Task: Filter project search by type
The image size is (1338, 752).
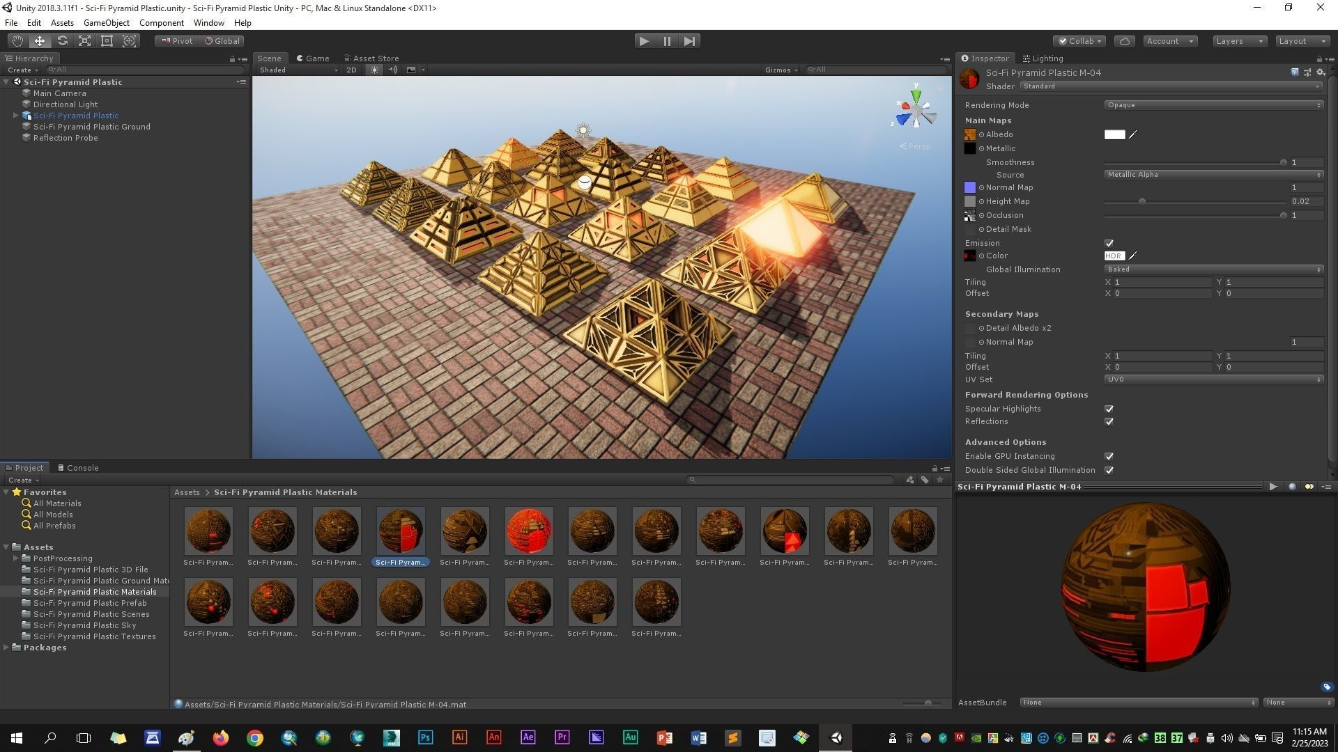Action: [909, 480]
